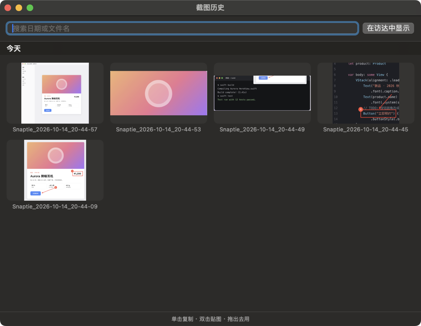Select the Swift code thumbnail 20-44-45

tap(366, 93)
